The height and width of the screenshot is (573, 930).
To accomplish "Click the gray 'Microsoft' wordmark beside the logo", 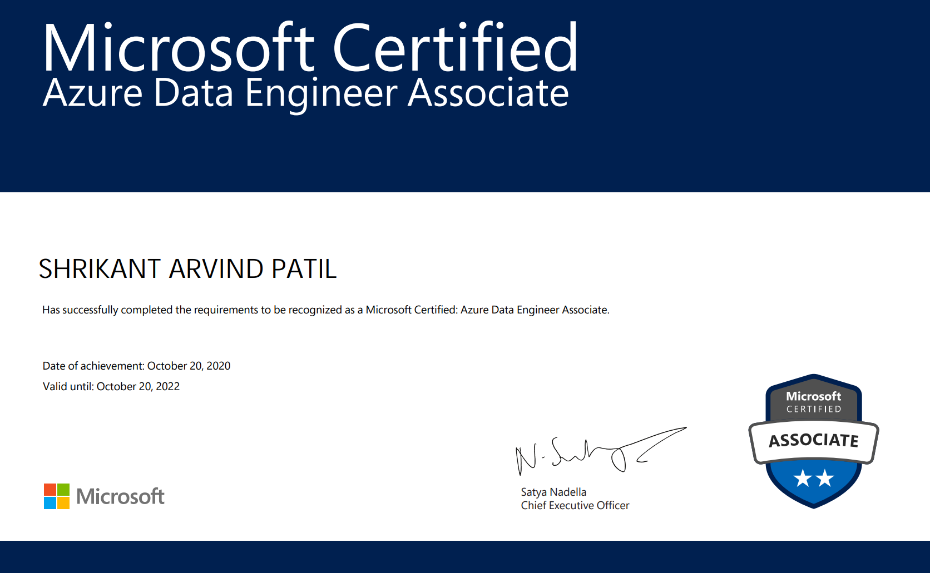I will click(x=120, y=496).
